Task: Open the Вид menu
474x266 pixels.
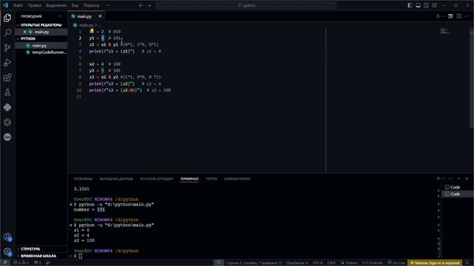Action: 75,5
